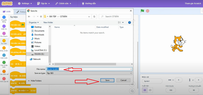Open the Organize menu
The width and height of the screenshot is (203, 95).
click(34, 22)
